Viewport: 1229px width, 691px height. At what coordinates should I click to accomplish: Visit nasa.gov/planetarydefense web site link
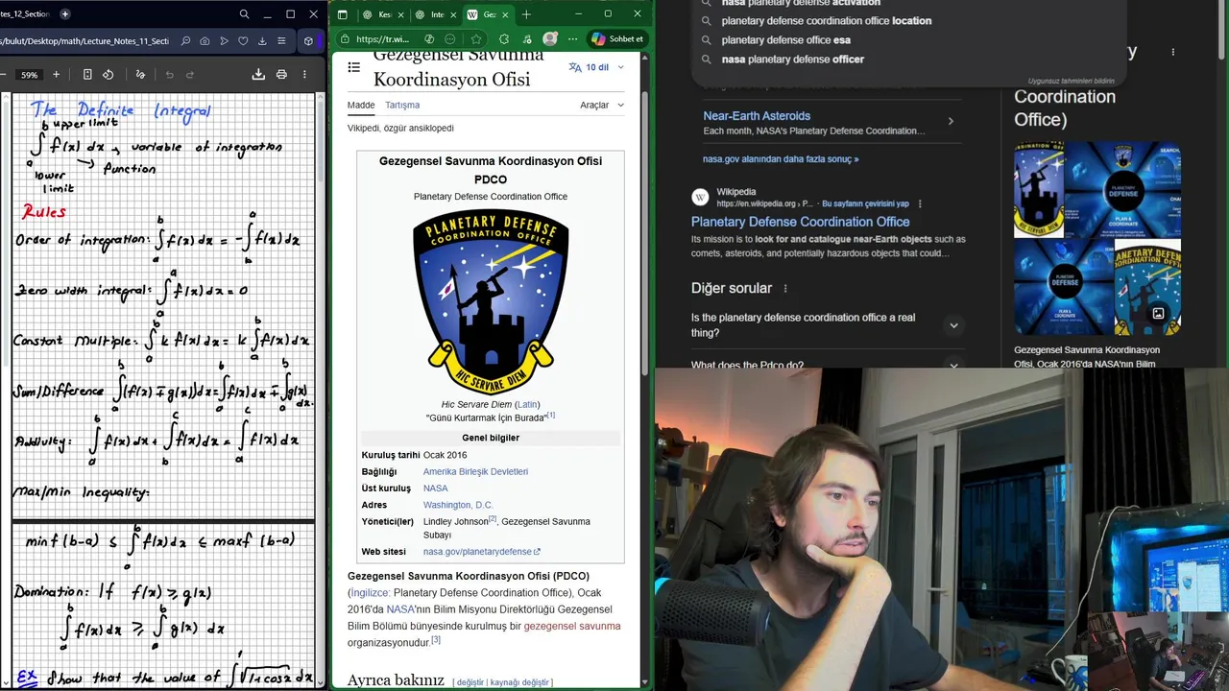[481, 552]
